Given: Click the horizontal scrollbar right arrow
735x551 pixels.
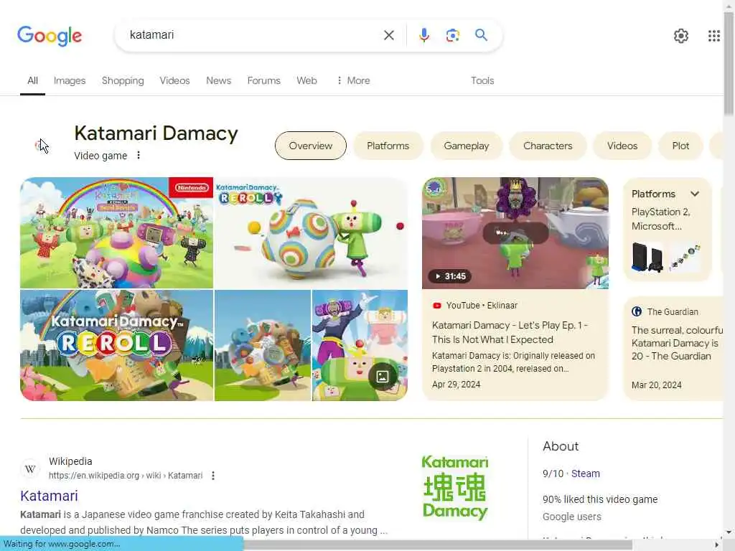Looking at the screenshot, I should 716,545.
